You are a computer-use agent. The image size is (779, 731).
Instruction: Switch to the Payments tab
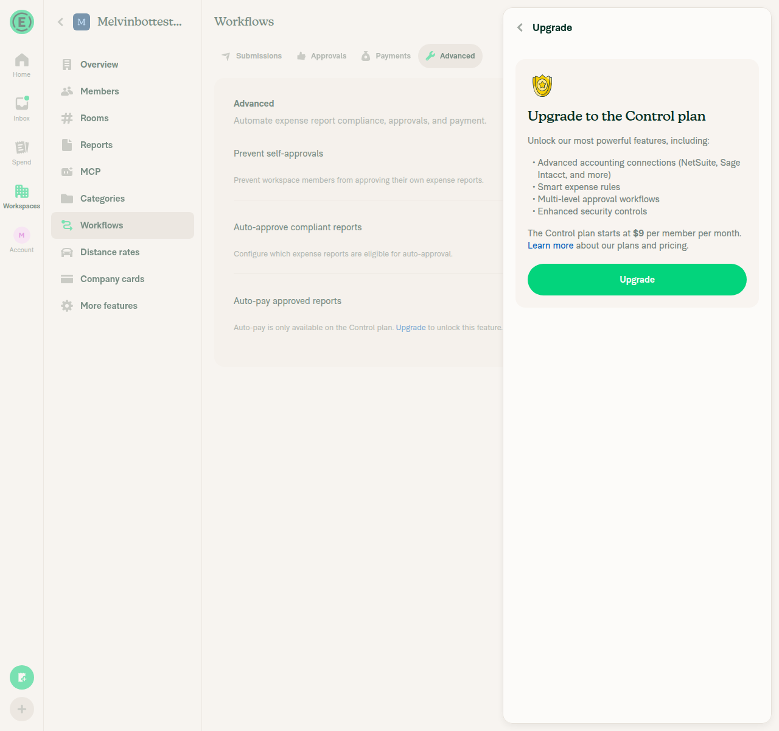pos(386,56)
